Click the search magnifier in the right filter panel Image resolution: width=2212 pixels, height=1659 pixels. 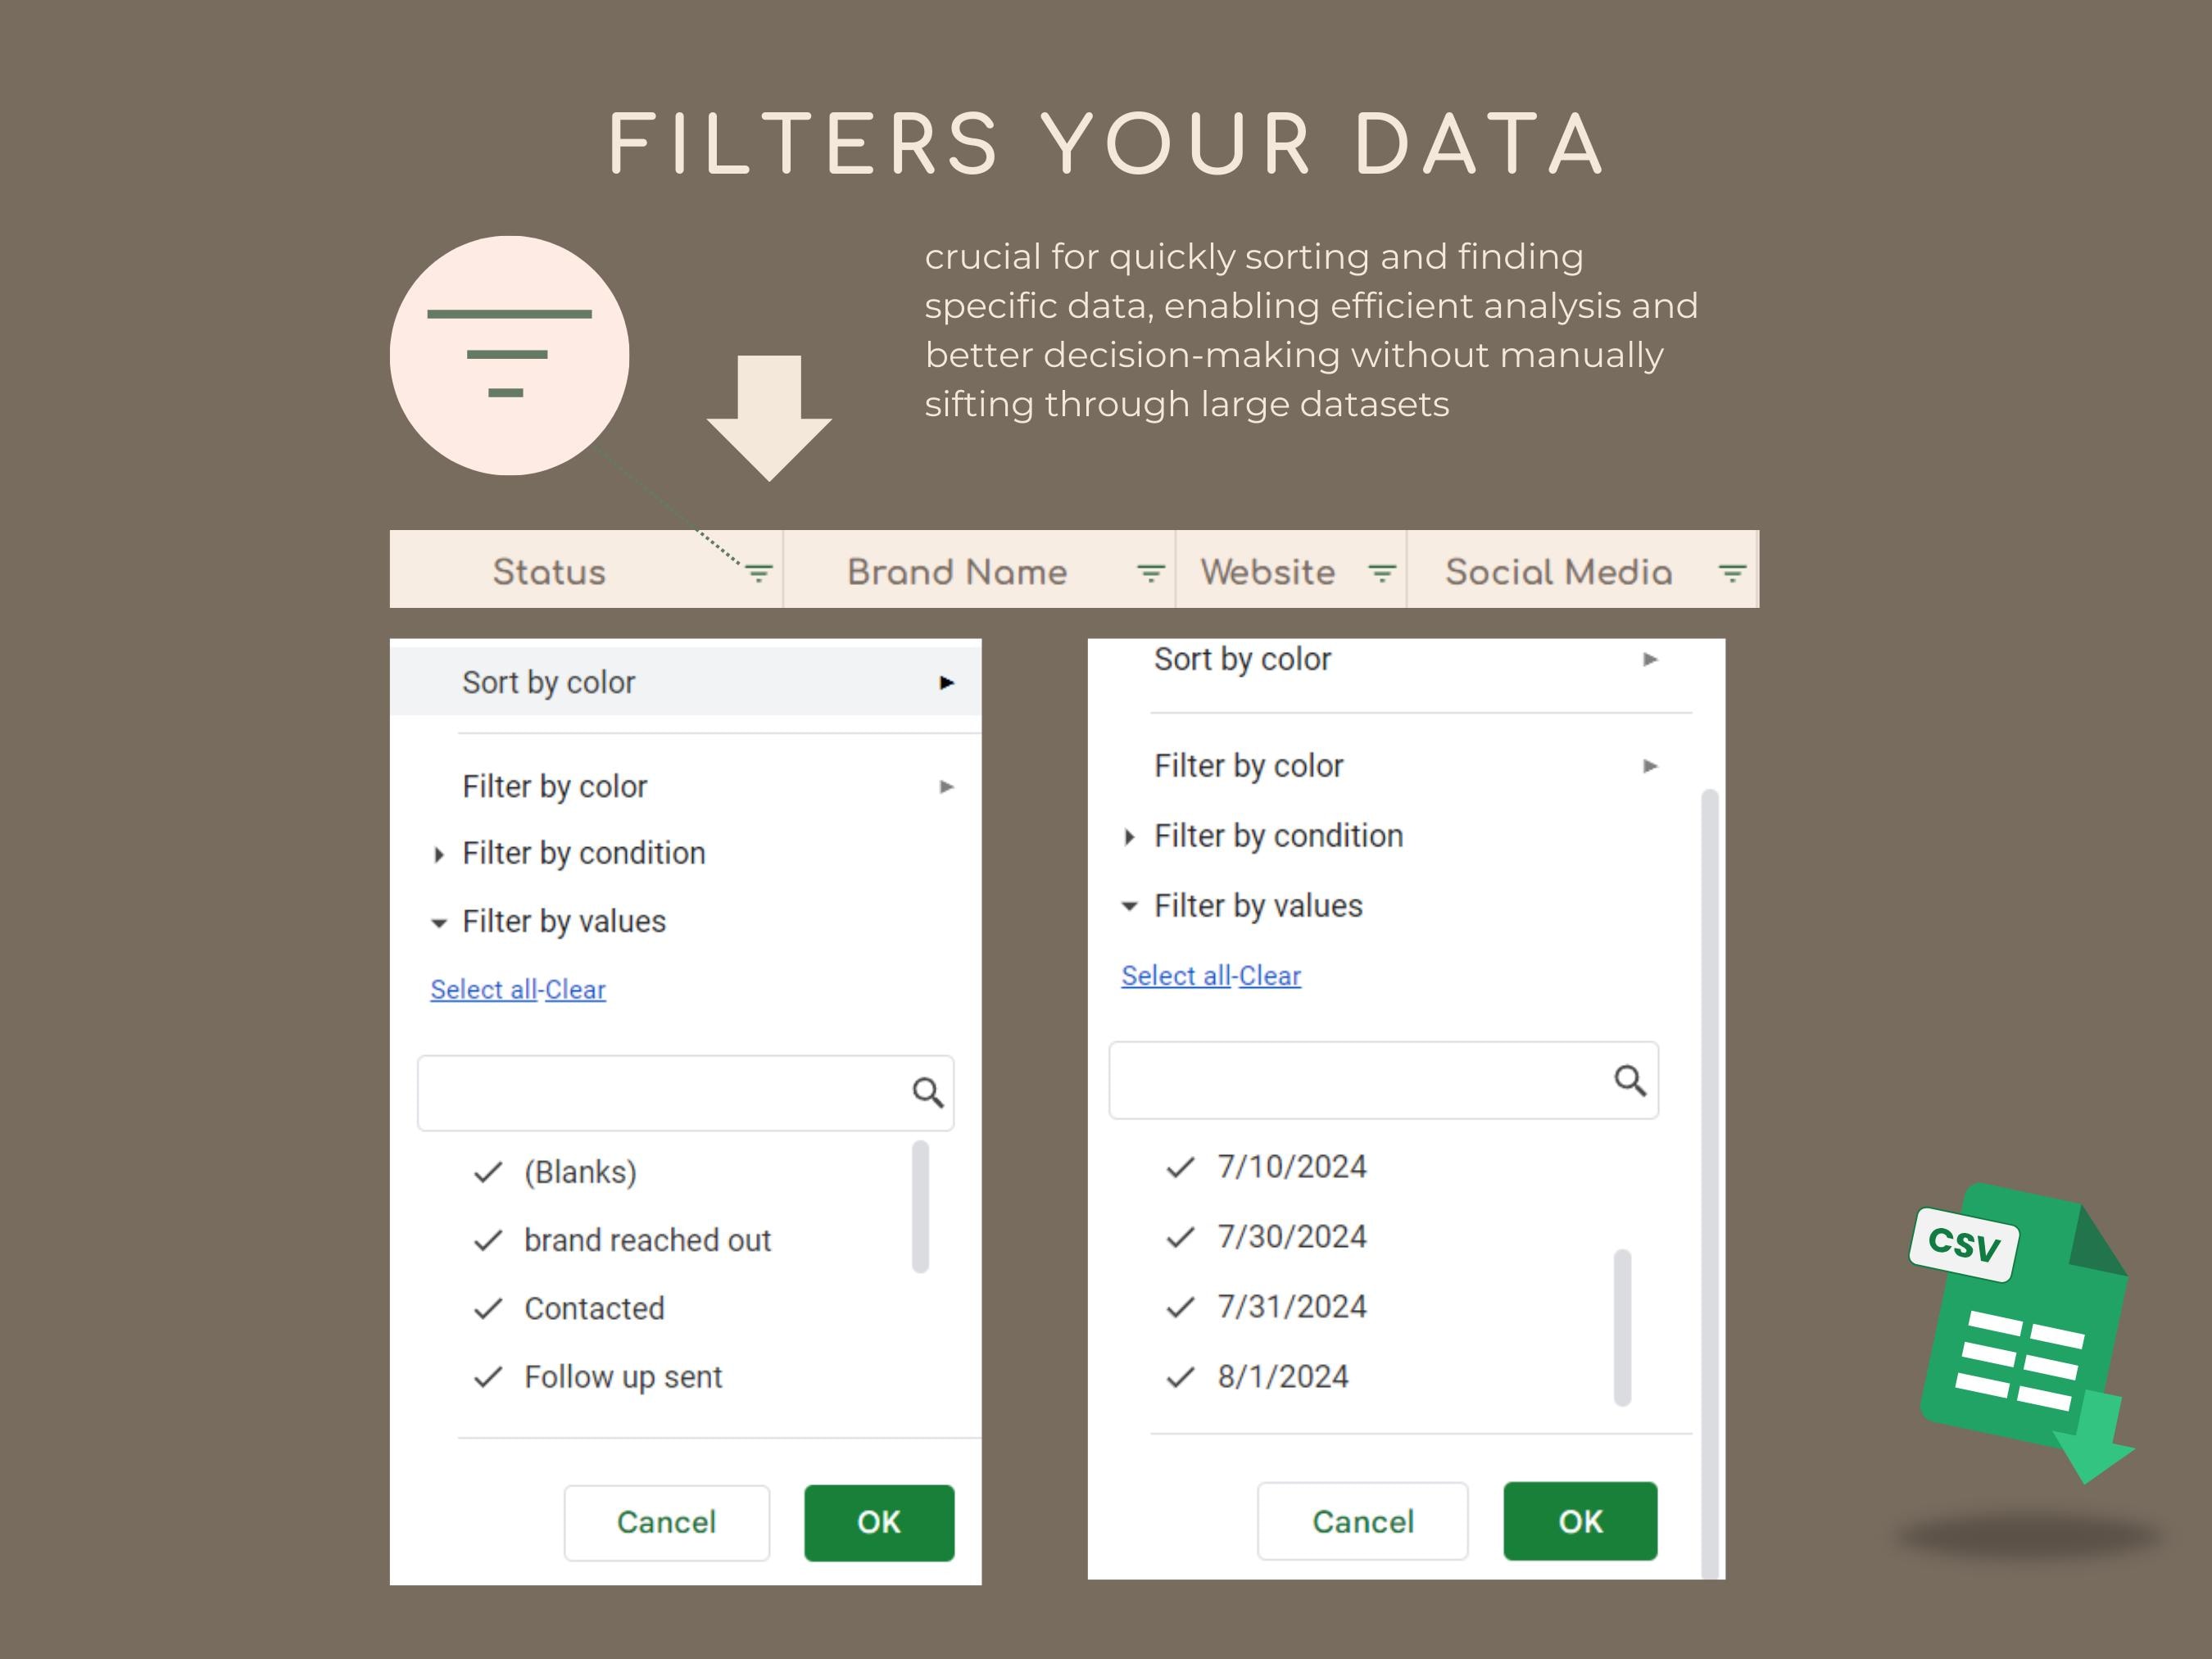(x=1631, y=1080)
